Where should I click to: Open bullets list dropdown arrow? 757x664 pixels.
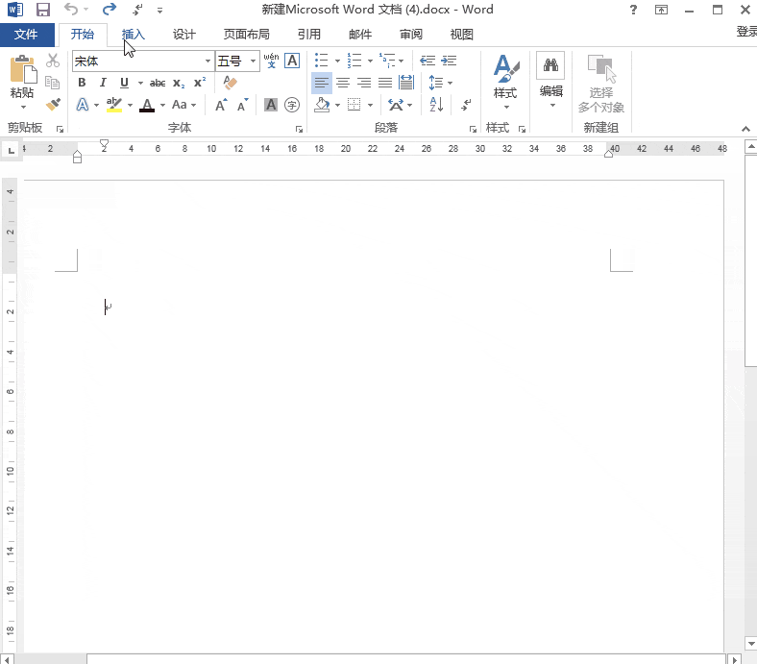pyautogui.click(x=337, y=61)
